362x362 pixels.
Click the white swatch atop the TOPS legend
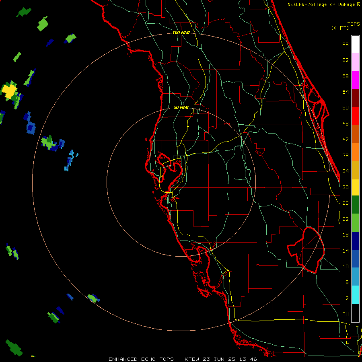[355, 44]
